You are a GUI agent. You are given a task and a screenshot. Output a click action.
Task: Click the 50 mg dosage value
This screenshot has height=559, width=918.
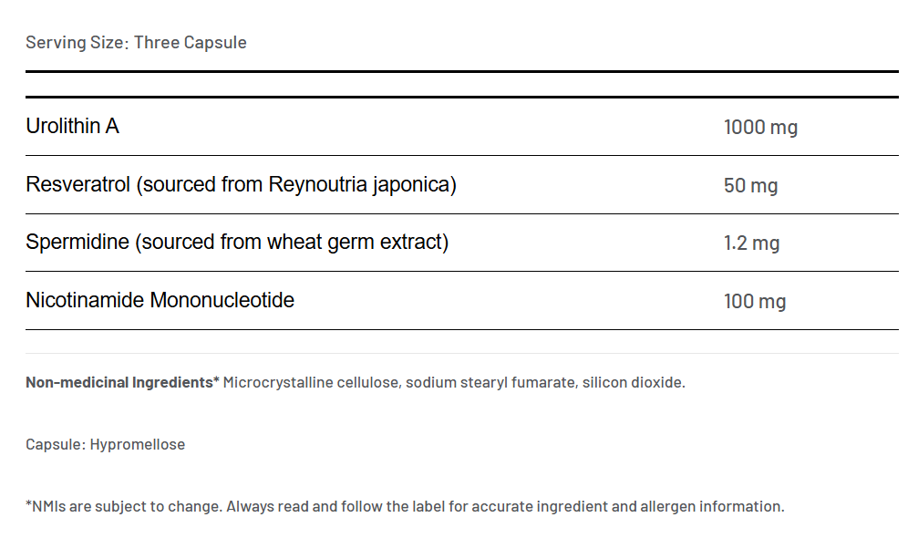tap(750, 186)
